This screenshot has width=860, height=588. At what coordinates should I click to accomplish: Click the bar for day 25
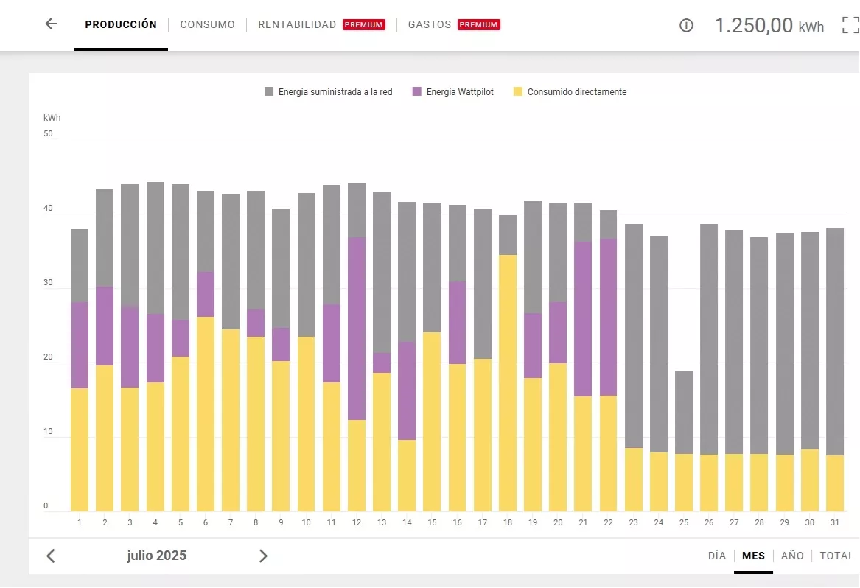point(684,442)
